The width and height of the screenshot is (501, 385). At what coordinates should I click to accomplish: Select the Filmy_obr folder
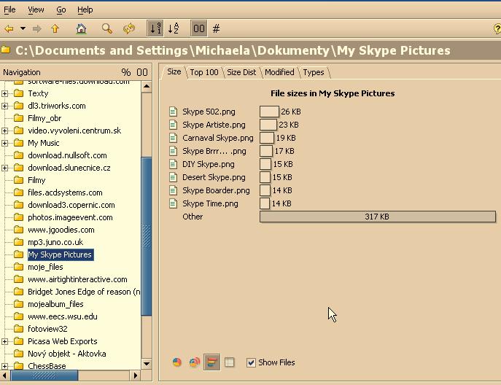44,118
